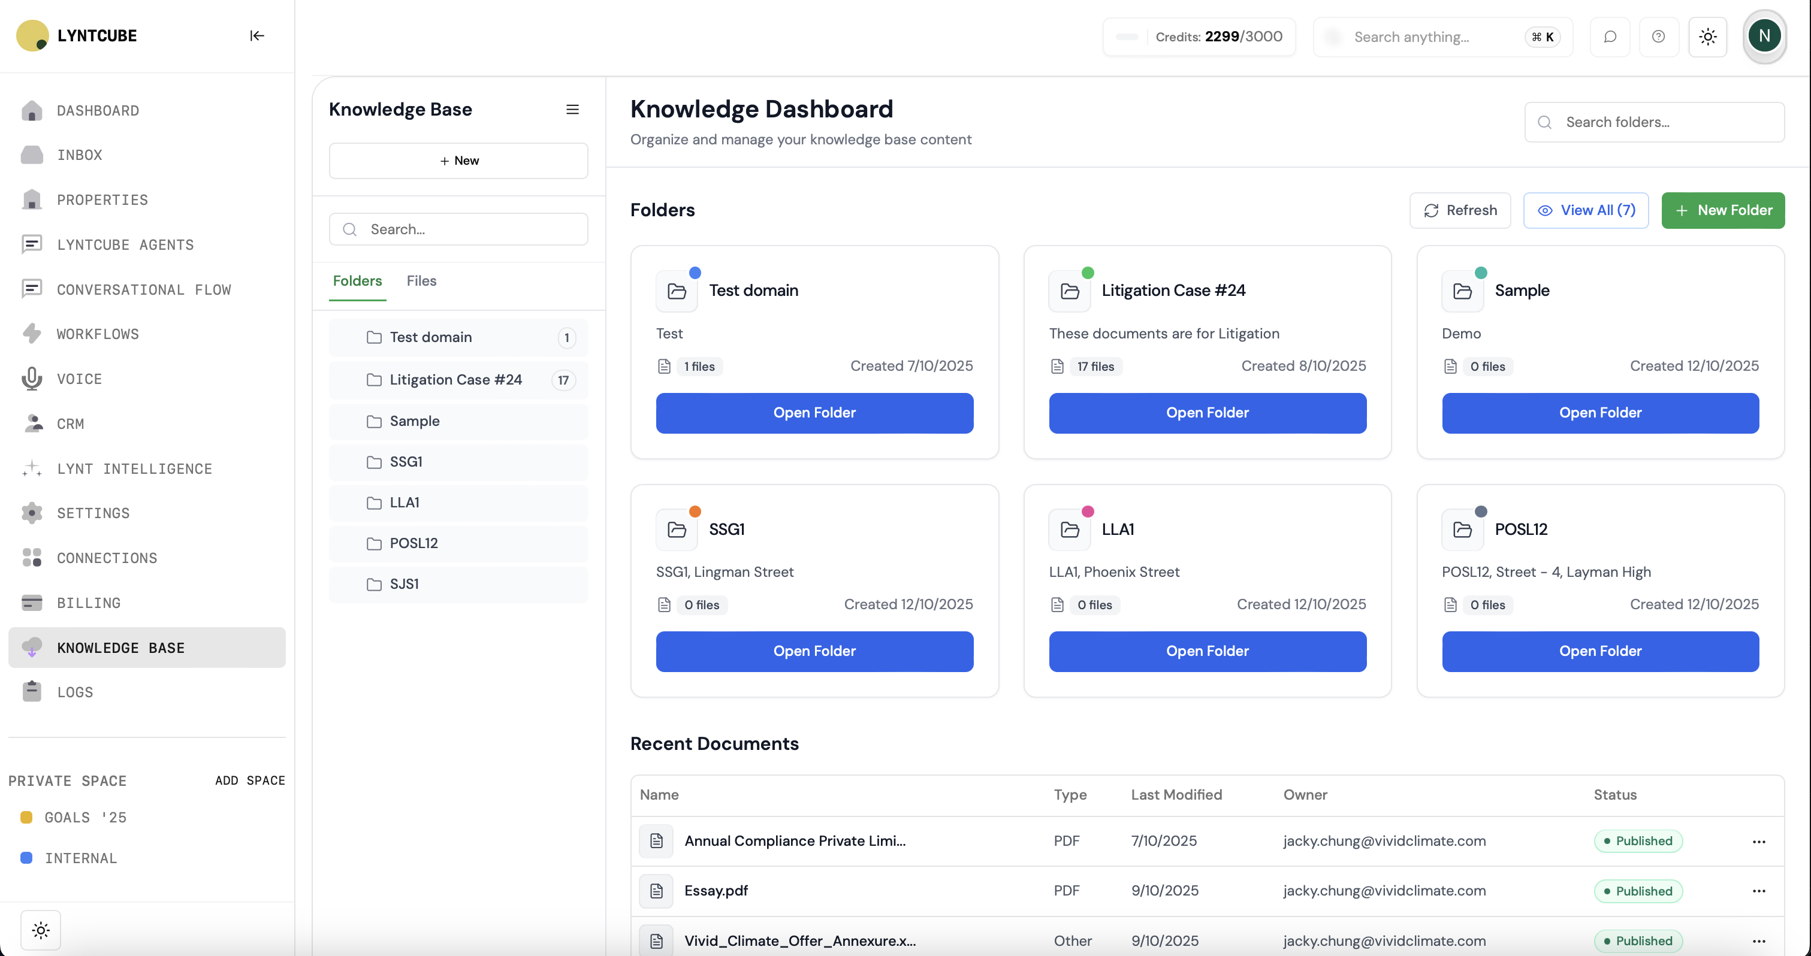This screenshot has width=1811, height=956.
Task: Open actions menu for Essay.pdf row
Action: (x=1758, y=891)
